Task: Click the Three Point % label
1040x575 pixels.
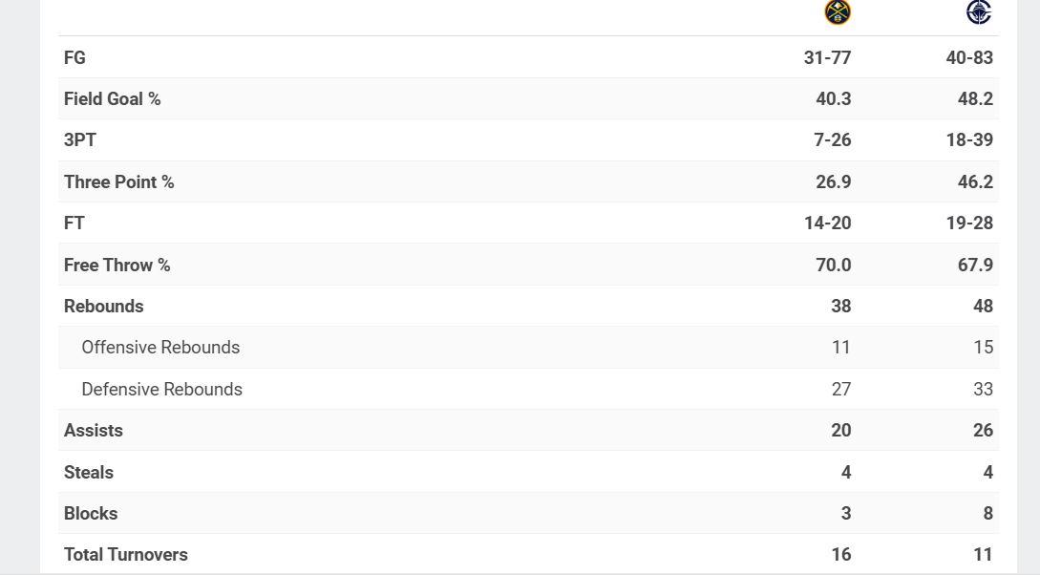Action: (118, 181)
